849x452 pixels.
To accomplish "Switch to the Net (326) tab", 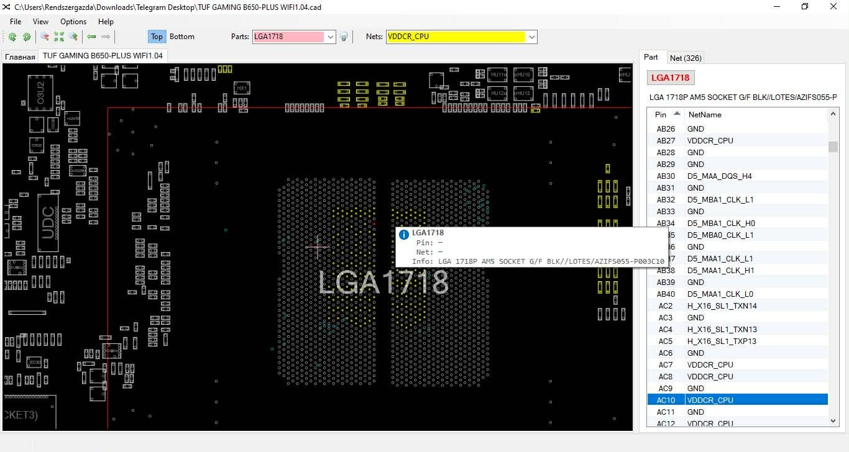I will 686,58.
